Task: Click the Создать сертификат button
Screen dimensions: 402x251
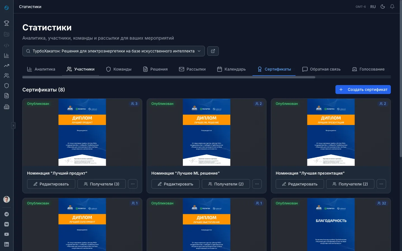Action: tap(363, 90)
